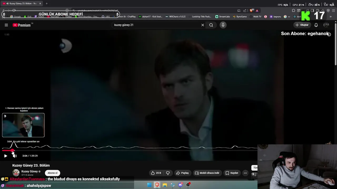This screenshot has width=337, height=189.
Task: Open File Explorer from the taskbar
Action: (165, 185)
